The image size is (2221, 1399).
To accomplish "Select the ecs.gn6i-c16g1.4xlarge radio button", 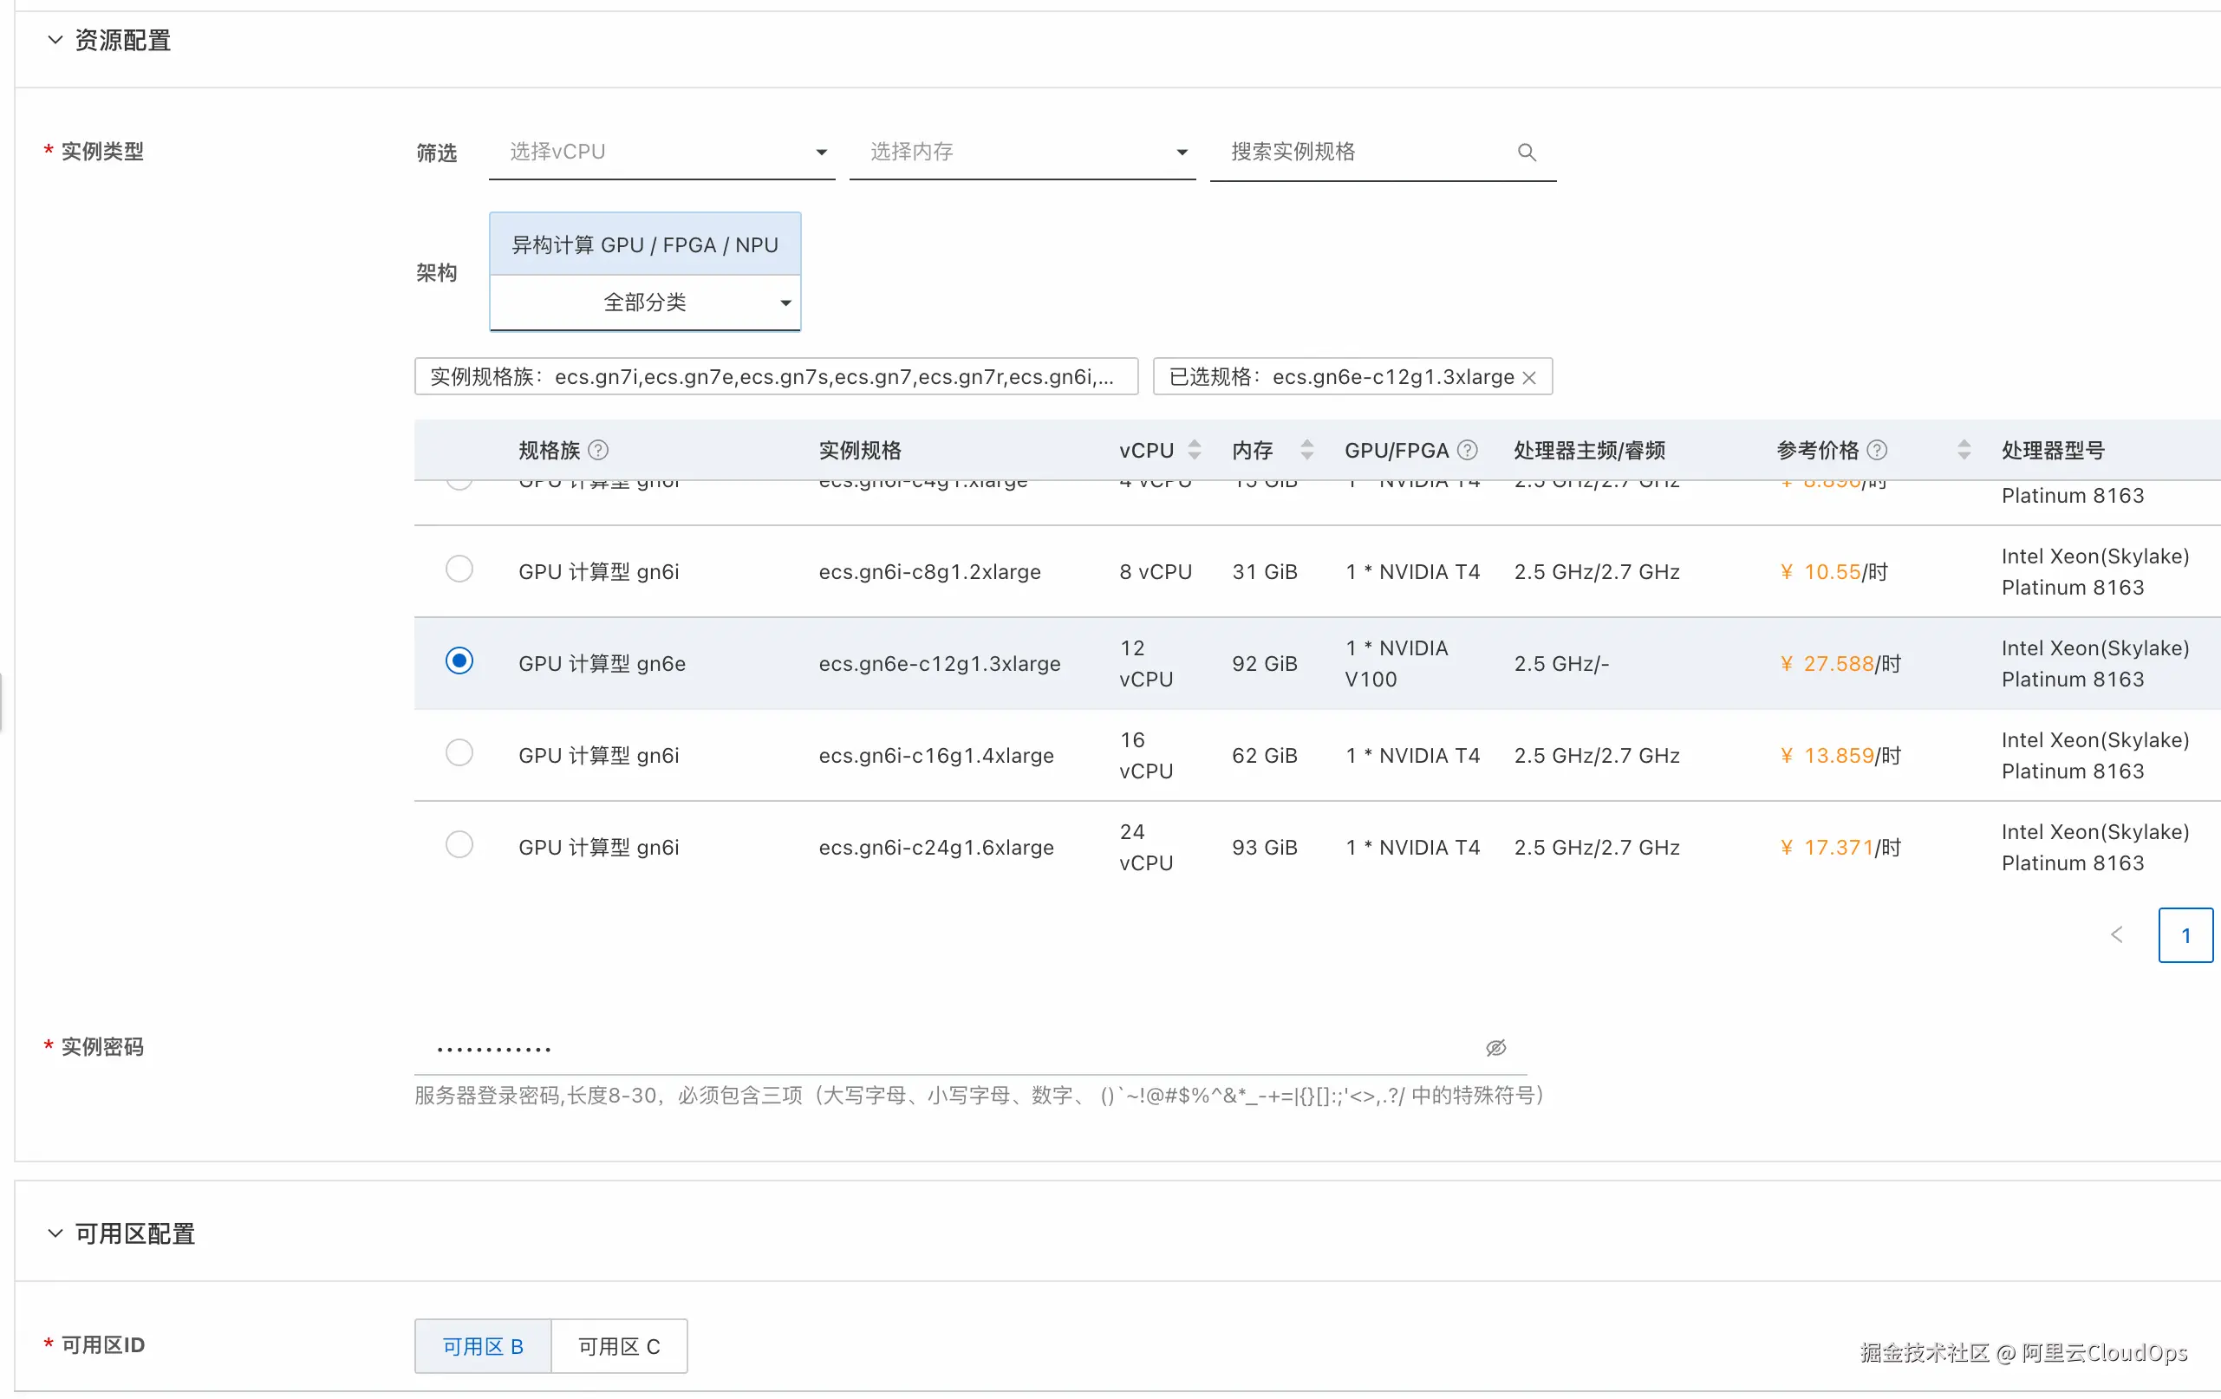I will [459, 753].
